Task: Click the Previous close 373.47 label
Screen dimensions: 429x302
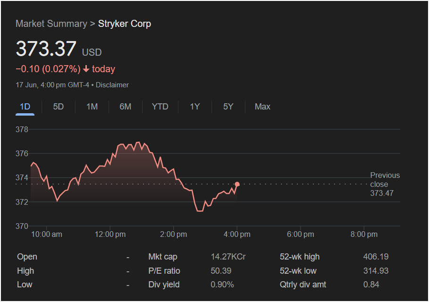Action: [x=385, y=184]
